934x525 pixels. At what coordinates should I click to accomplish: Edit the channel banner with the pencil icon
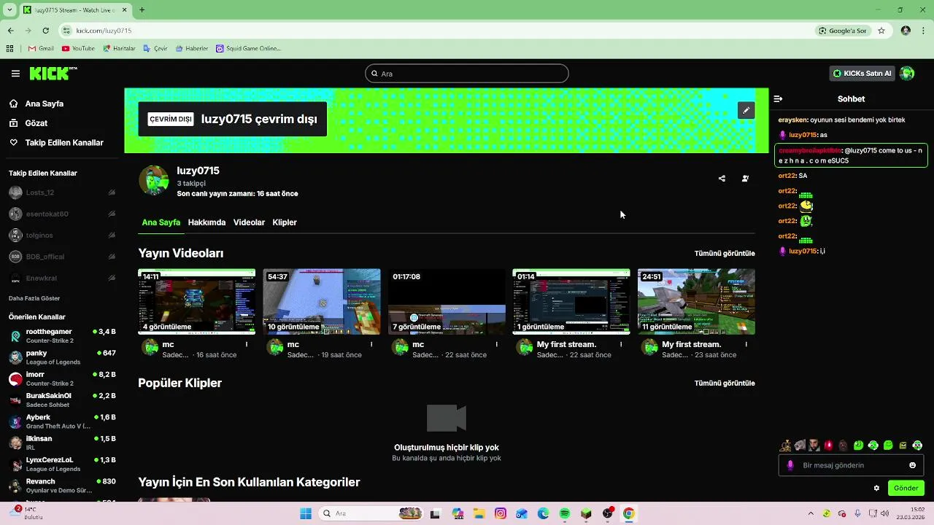746,110
